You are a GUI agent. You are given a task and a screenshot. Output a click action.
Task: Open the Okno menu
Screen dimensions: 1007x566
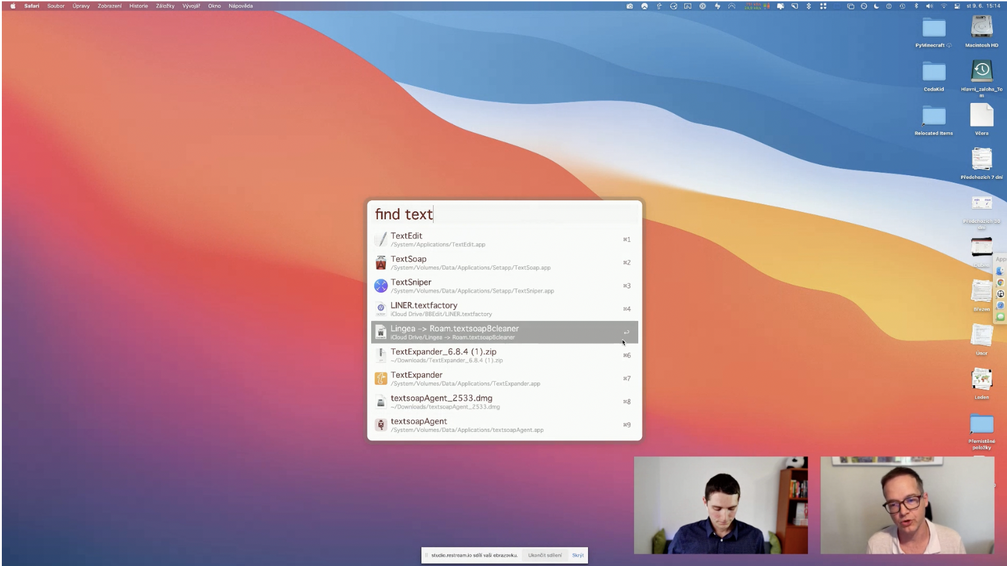coord(214,6)
